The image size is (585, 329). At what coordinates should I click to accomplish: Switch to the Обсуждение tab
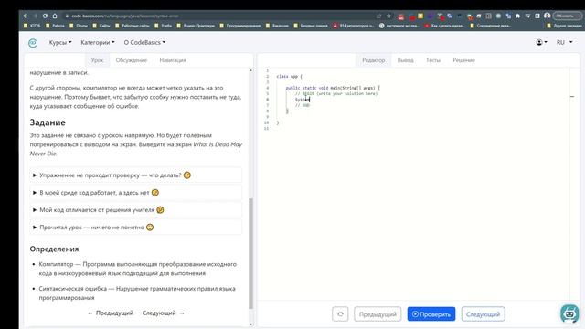[x=132, y=60]
